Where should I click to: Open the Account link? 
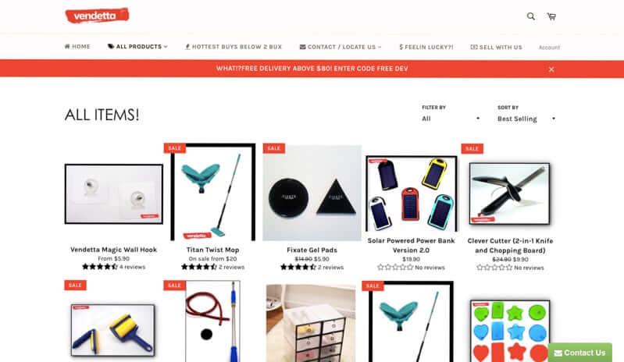(x=549, y=48)
